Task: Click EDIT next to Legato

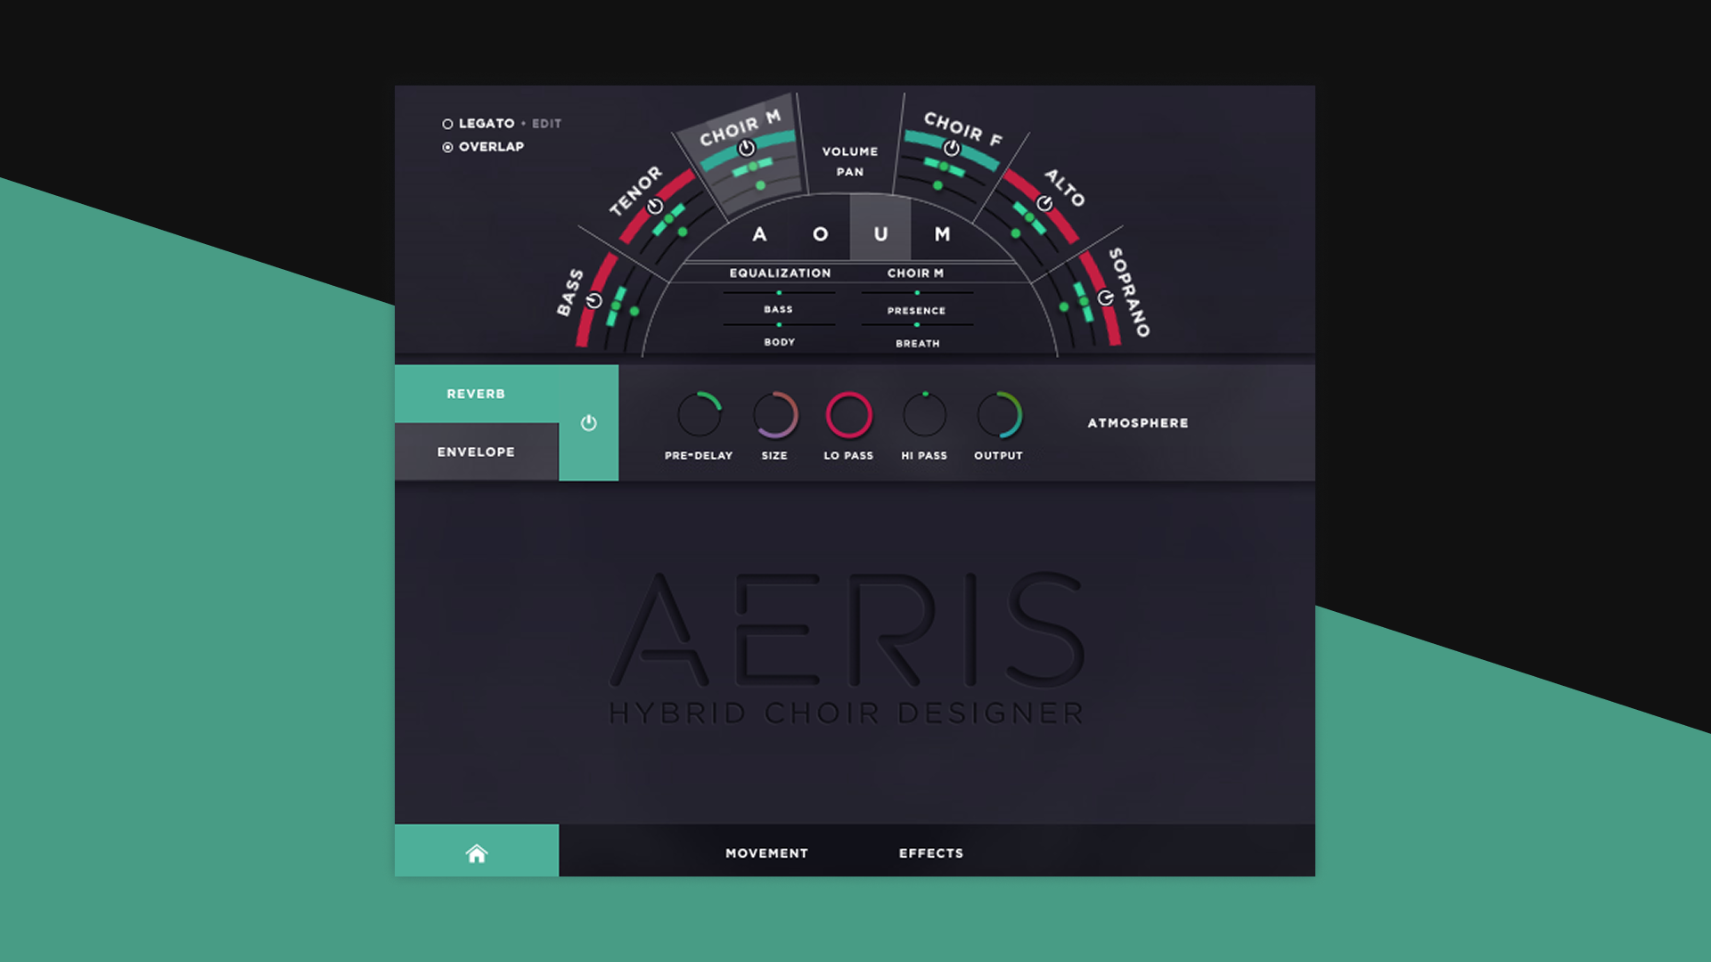Action: pyautogui.click(x=546, y=124)
